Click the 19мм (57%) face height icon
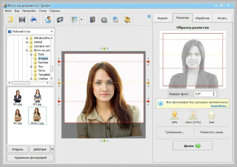Image resolution: width=237 pixels, height=167 pixels. (193, 117)
